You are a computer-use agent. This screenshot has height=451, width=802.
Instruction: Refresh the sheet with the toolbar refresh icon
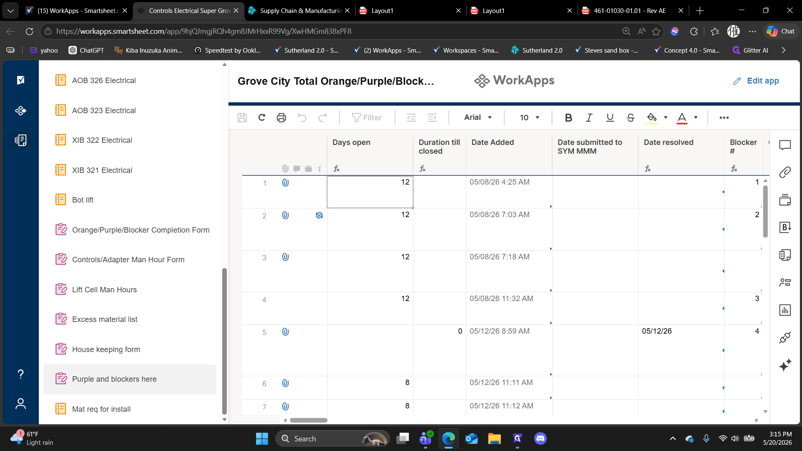point(262,118)
